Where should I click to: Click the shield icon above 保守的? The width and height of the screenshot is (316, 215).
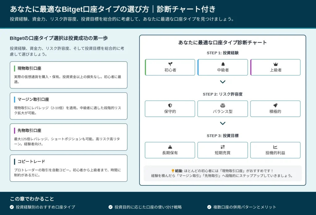170,105
